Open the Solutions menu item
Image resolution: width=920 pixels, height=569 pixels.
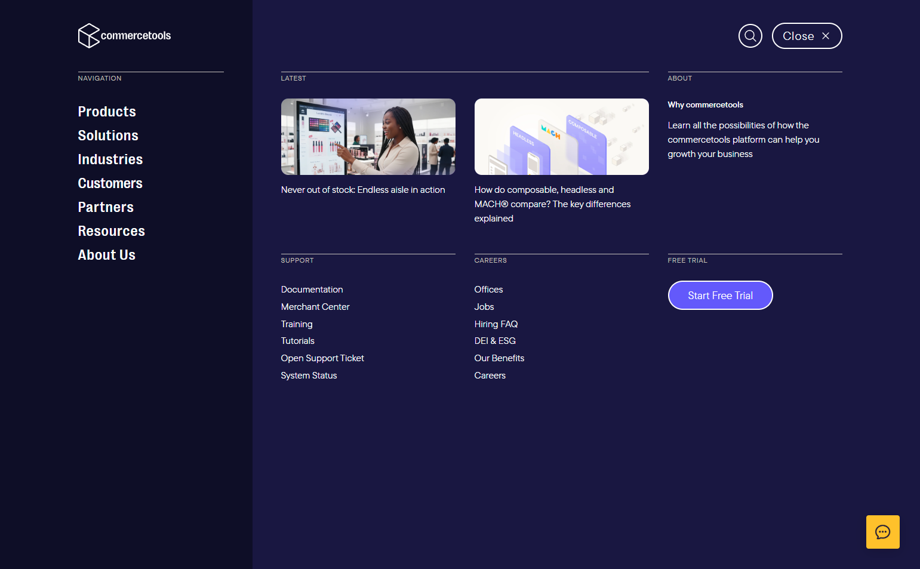tap(108, 136)
